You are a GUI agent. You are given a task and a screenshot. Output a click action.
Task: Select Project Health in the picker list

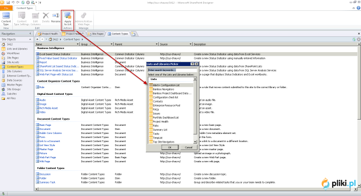click(161, 122)
